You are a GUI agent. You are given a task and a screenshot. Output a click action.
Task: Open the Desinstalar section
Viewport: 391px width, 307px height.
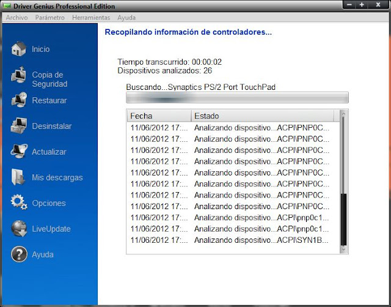coord(52,126)
